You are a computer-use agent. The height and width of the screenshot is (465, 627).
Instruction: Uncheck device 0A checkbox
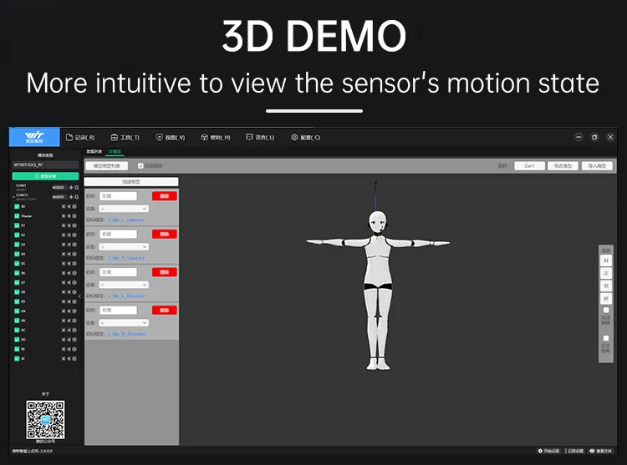17,311
